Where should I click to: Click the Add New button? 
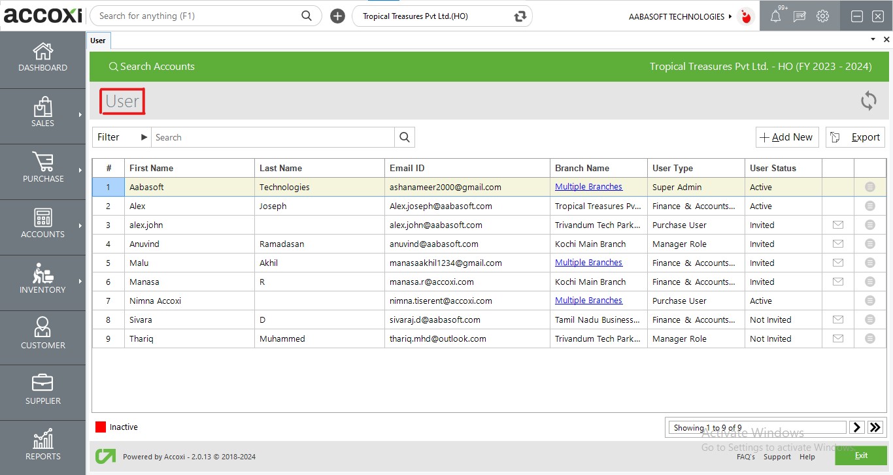click(x=786, y=137)
